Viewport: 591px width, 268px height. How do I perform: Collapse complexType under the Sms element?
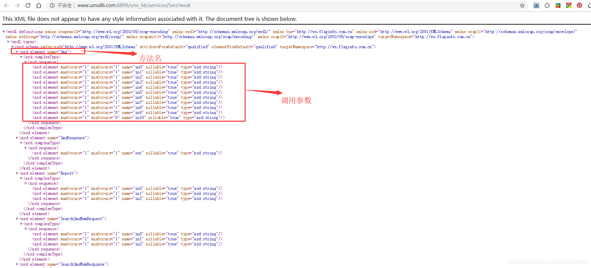(x=21, y=57)
